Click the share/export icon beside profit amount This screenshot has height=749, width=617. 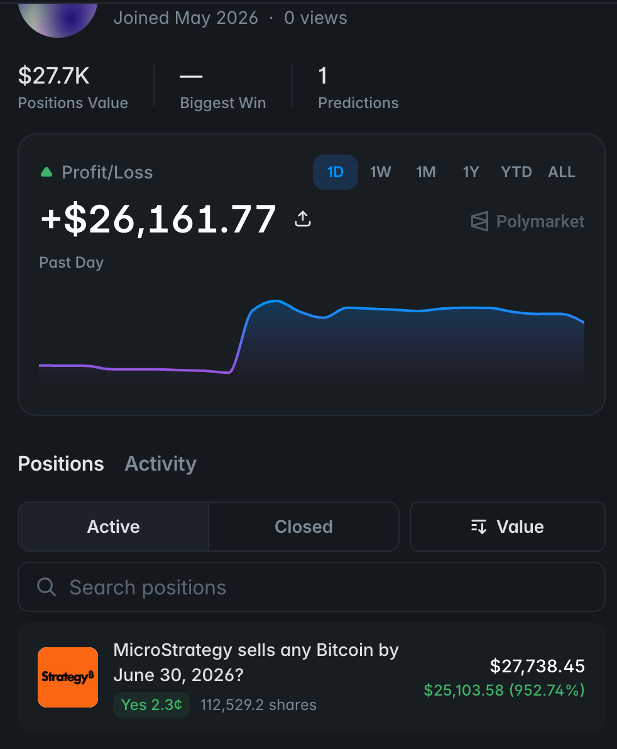coord(303,219)
